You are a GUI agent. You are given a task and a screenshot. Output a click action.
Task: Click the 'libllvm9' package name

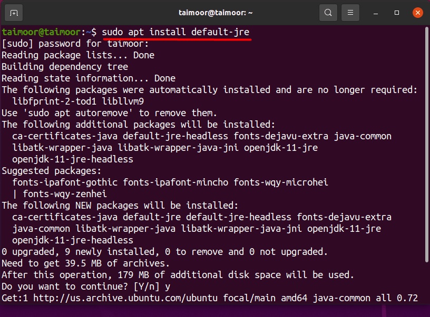point(123,101)
